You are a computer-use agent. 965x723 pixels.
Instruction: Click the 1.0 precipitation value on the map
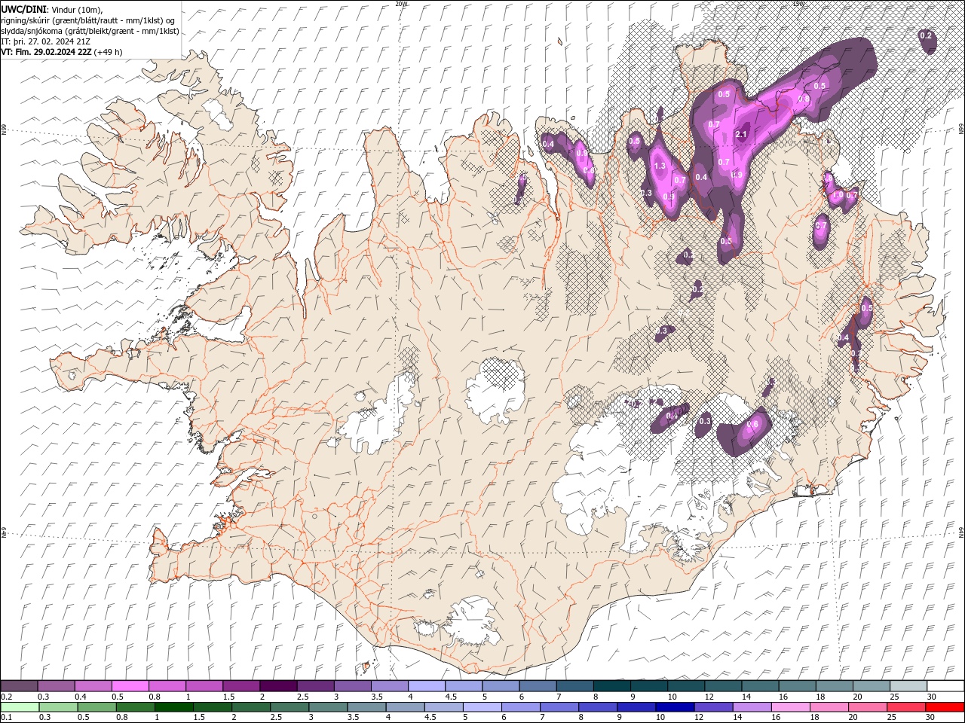point(838,195)
